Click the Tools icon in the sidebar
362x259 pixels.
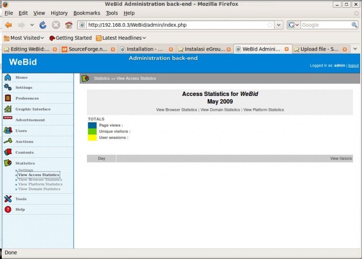tap(8, 199)
